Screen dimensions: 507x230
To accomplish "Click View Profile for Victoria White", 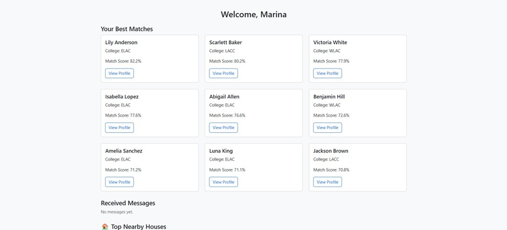I will [328, 73].
